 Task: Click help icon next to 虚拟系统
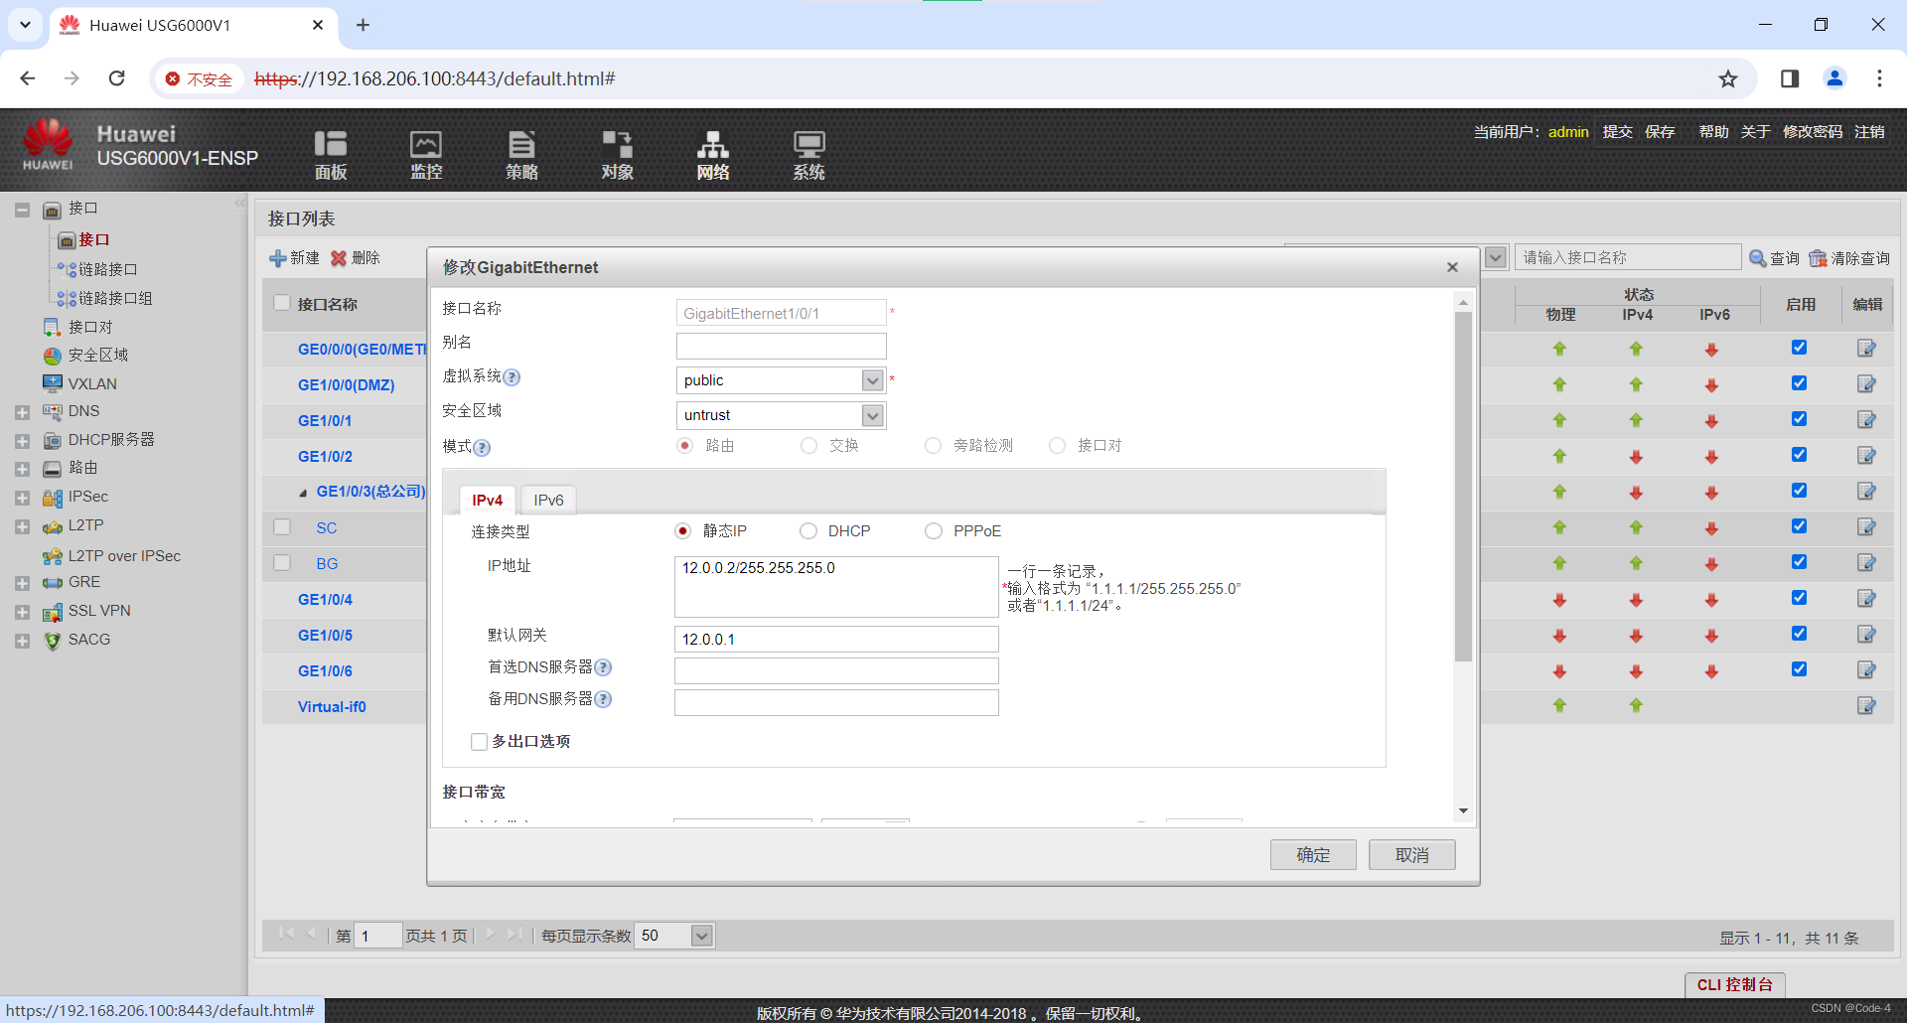click(512, 377)
